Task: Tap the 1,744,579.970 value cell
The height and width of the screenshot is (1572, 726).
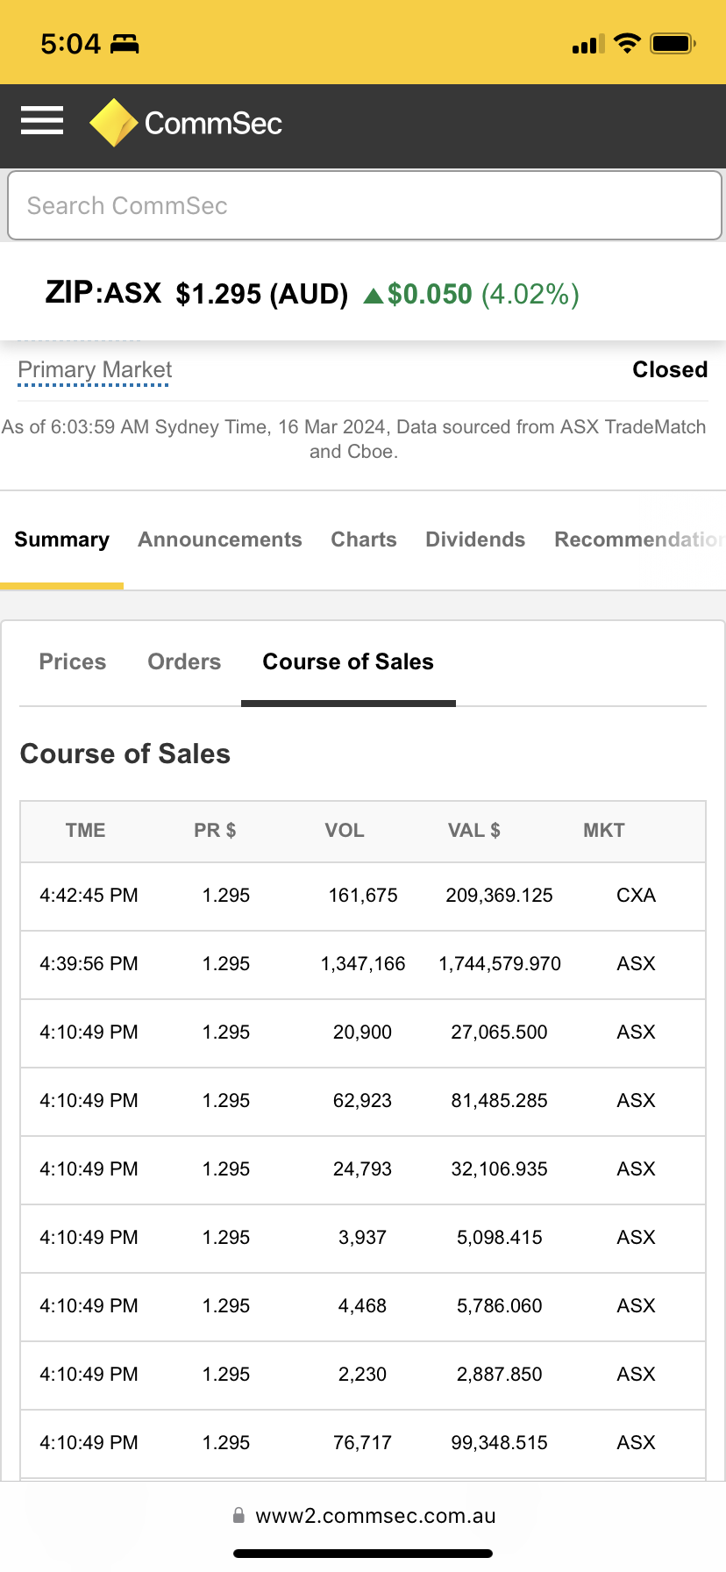Action: (500, 964)
